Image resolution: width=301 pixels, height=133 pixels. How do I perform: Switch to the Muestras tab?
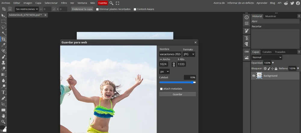click(x=271, y=16)
